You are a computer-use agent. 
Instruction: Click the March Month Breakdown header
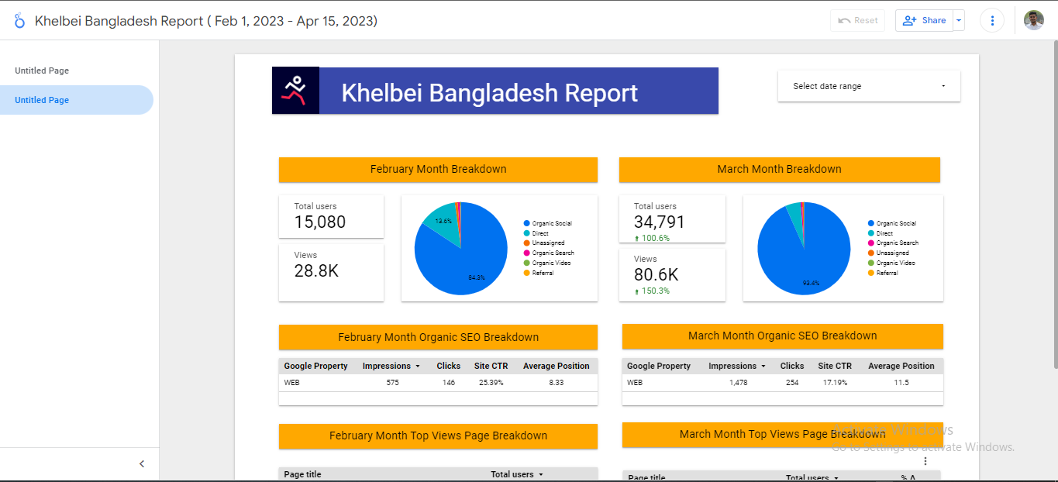tap(779, 170)
